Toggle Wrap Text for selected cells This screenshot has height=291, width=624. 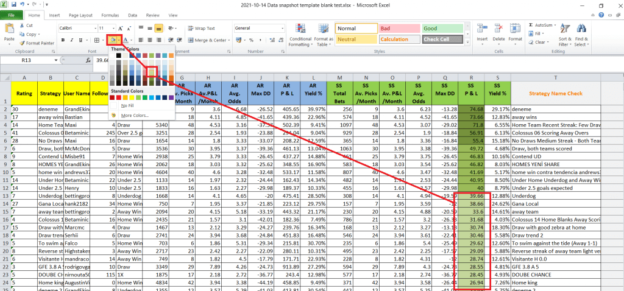point(200,28)
